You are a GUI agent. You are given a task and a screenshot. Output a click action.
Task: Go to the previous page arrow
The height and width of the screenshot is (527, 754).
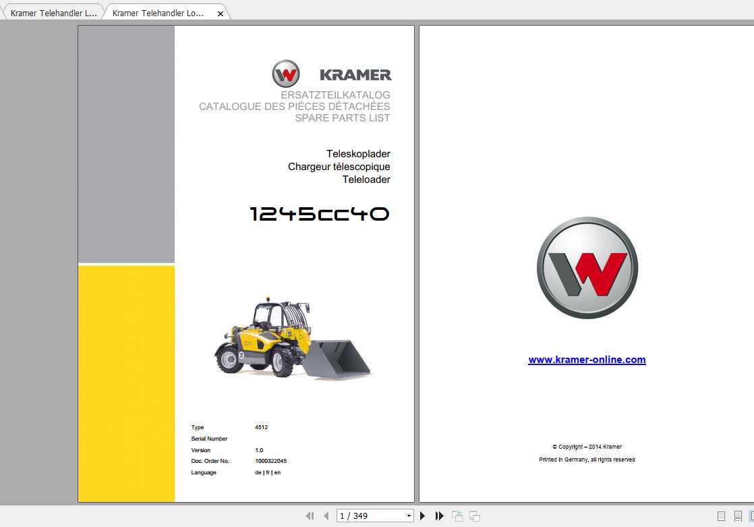pos(326,516)
